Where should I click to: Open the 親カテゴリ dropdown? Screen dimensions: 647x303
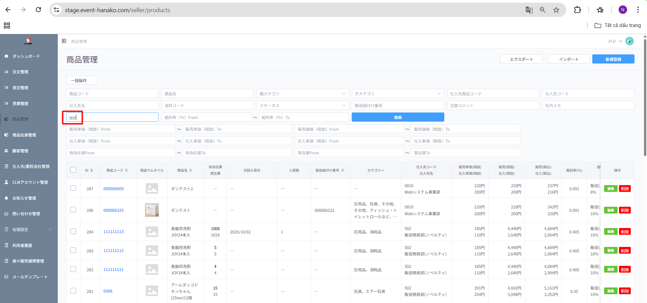pos(302,94)
